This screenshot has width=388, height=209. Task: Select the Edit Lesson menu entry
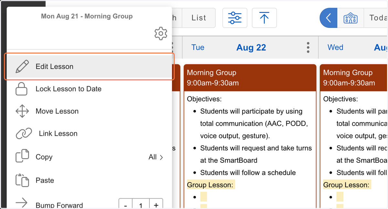[x=89, y=66]
